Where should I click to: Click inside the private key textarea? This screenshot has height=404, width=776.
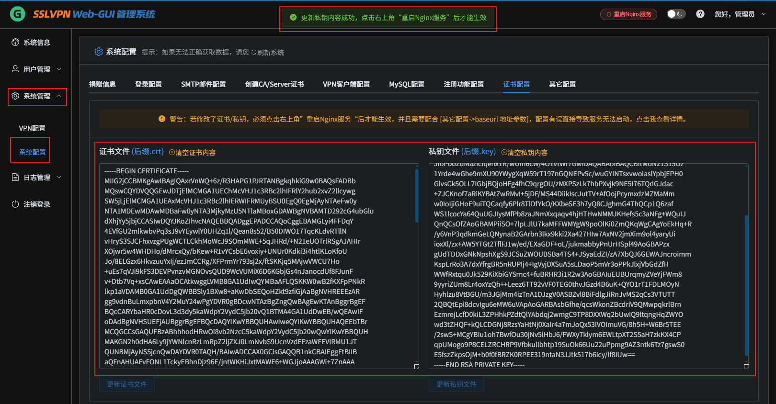[x=588, y=266]
